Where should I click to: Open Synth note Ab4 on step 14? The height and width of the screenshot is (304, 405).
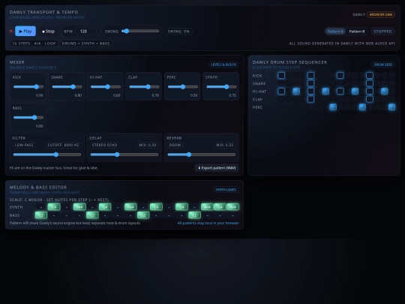207,207
